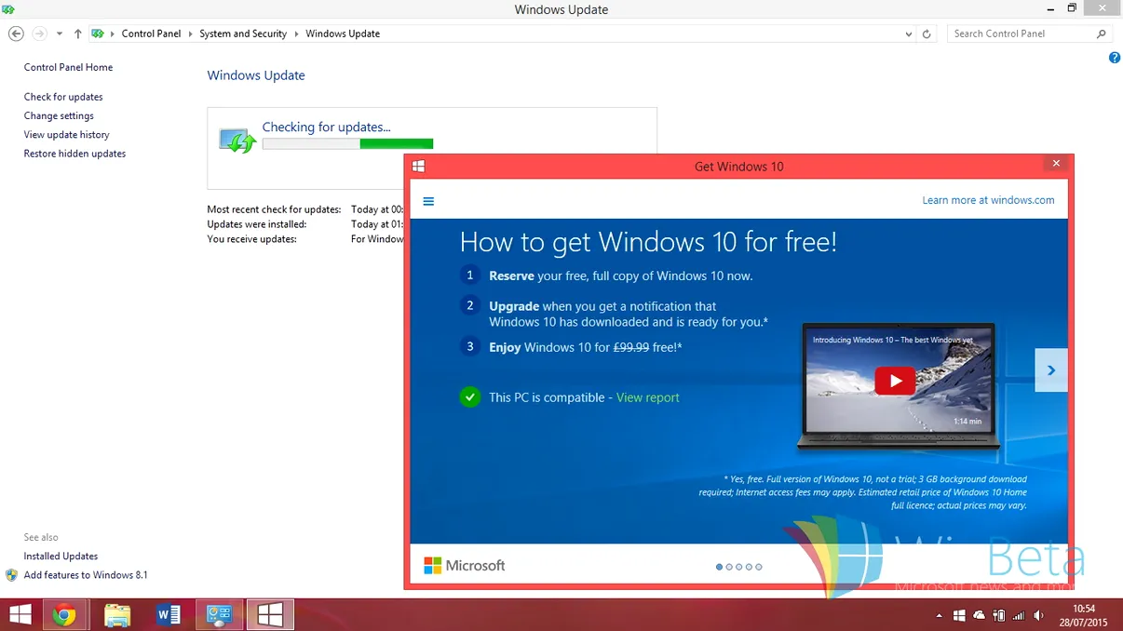Image resolution: width=1123 pixels, height=631 pixels.
Task: Click System and Security breadcrumb
Action: pyautogui.click(x=243, y=34)
